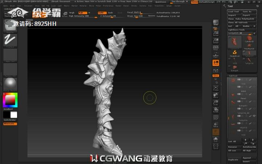Click Make PolyMesh3D
Screen dimensions: 262x164
pos(246,19)
